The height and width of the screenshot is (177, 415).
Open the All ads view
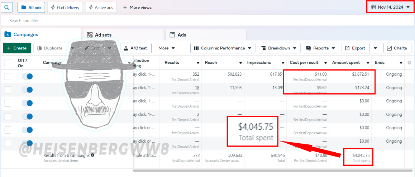coord(31,8)
